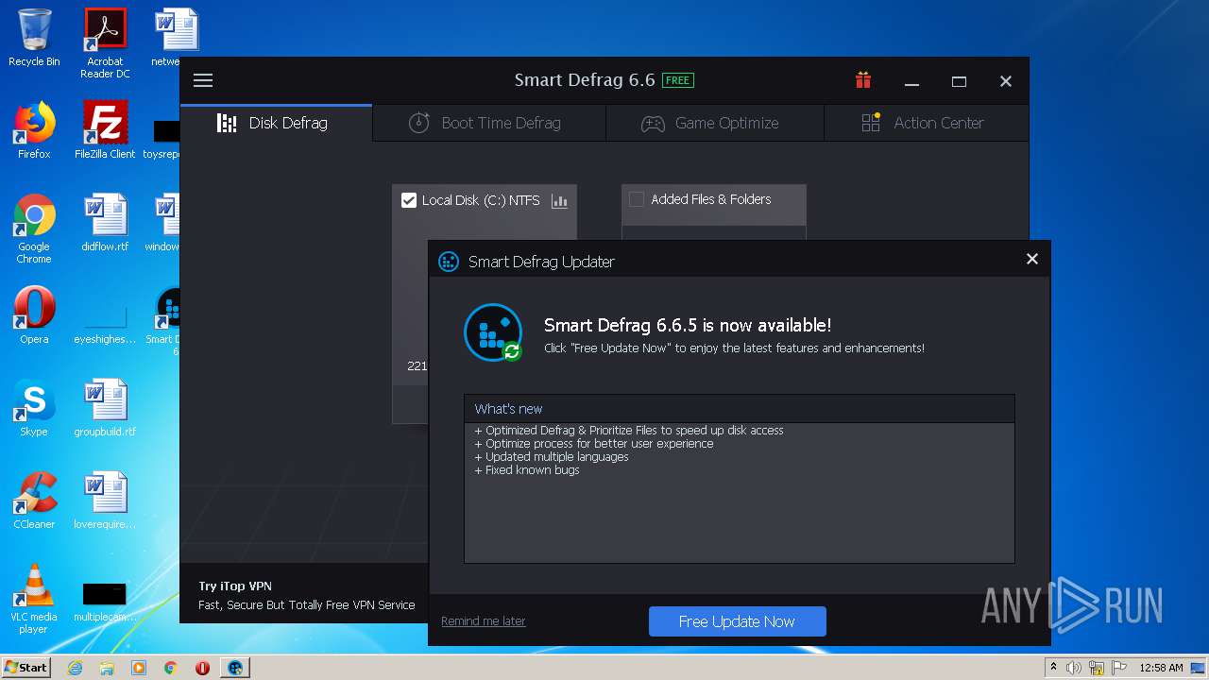Launch the CCleaner desktop shortcut
This screenshot has width=1209, height=680.
click(34, 501)
